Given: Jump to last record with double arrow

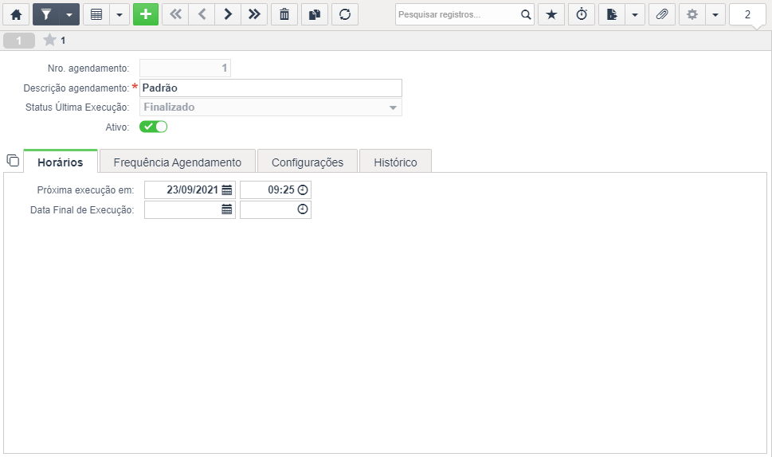Looking at the screenshot, I should pos(254,15).
